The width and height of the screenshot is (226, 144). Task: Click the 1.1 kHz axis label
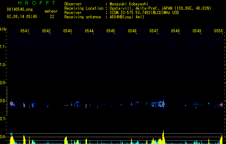pos(3,47)
